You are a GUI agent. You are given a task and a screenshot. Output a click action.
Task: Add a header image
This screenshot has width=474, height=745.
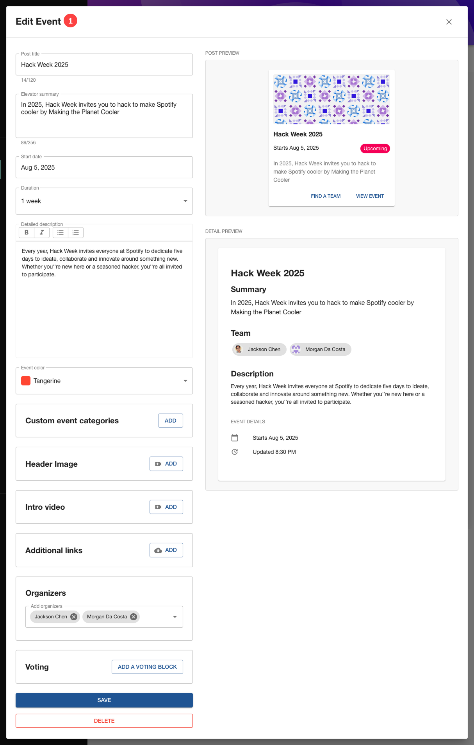[x=166, y=464]
